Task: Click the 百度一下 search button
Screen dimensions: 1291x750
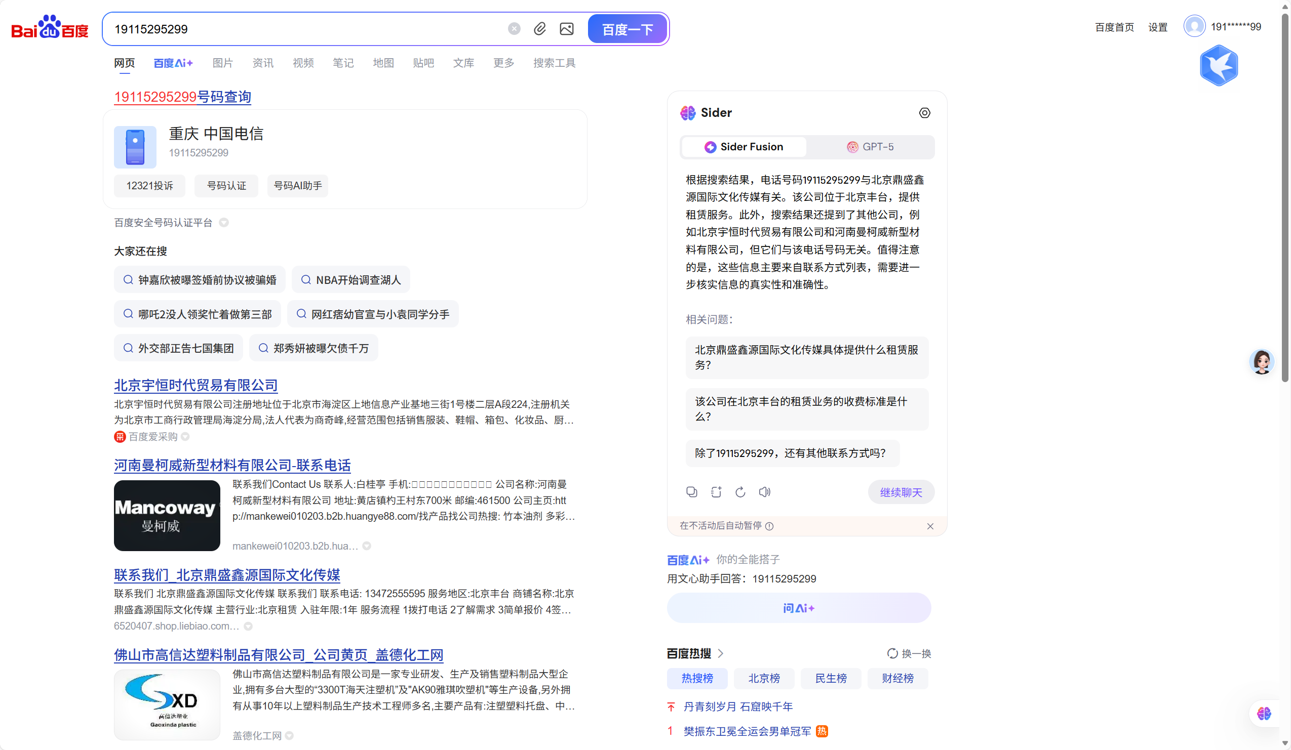Action: (627, 29)
